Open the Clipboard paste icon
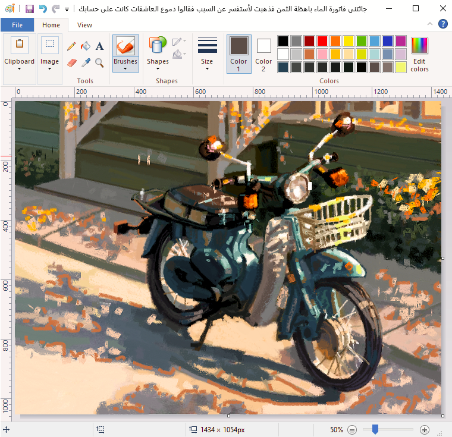Screen dimensions: 452x437 click(19, 45)
